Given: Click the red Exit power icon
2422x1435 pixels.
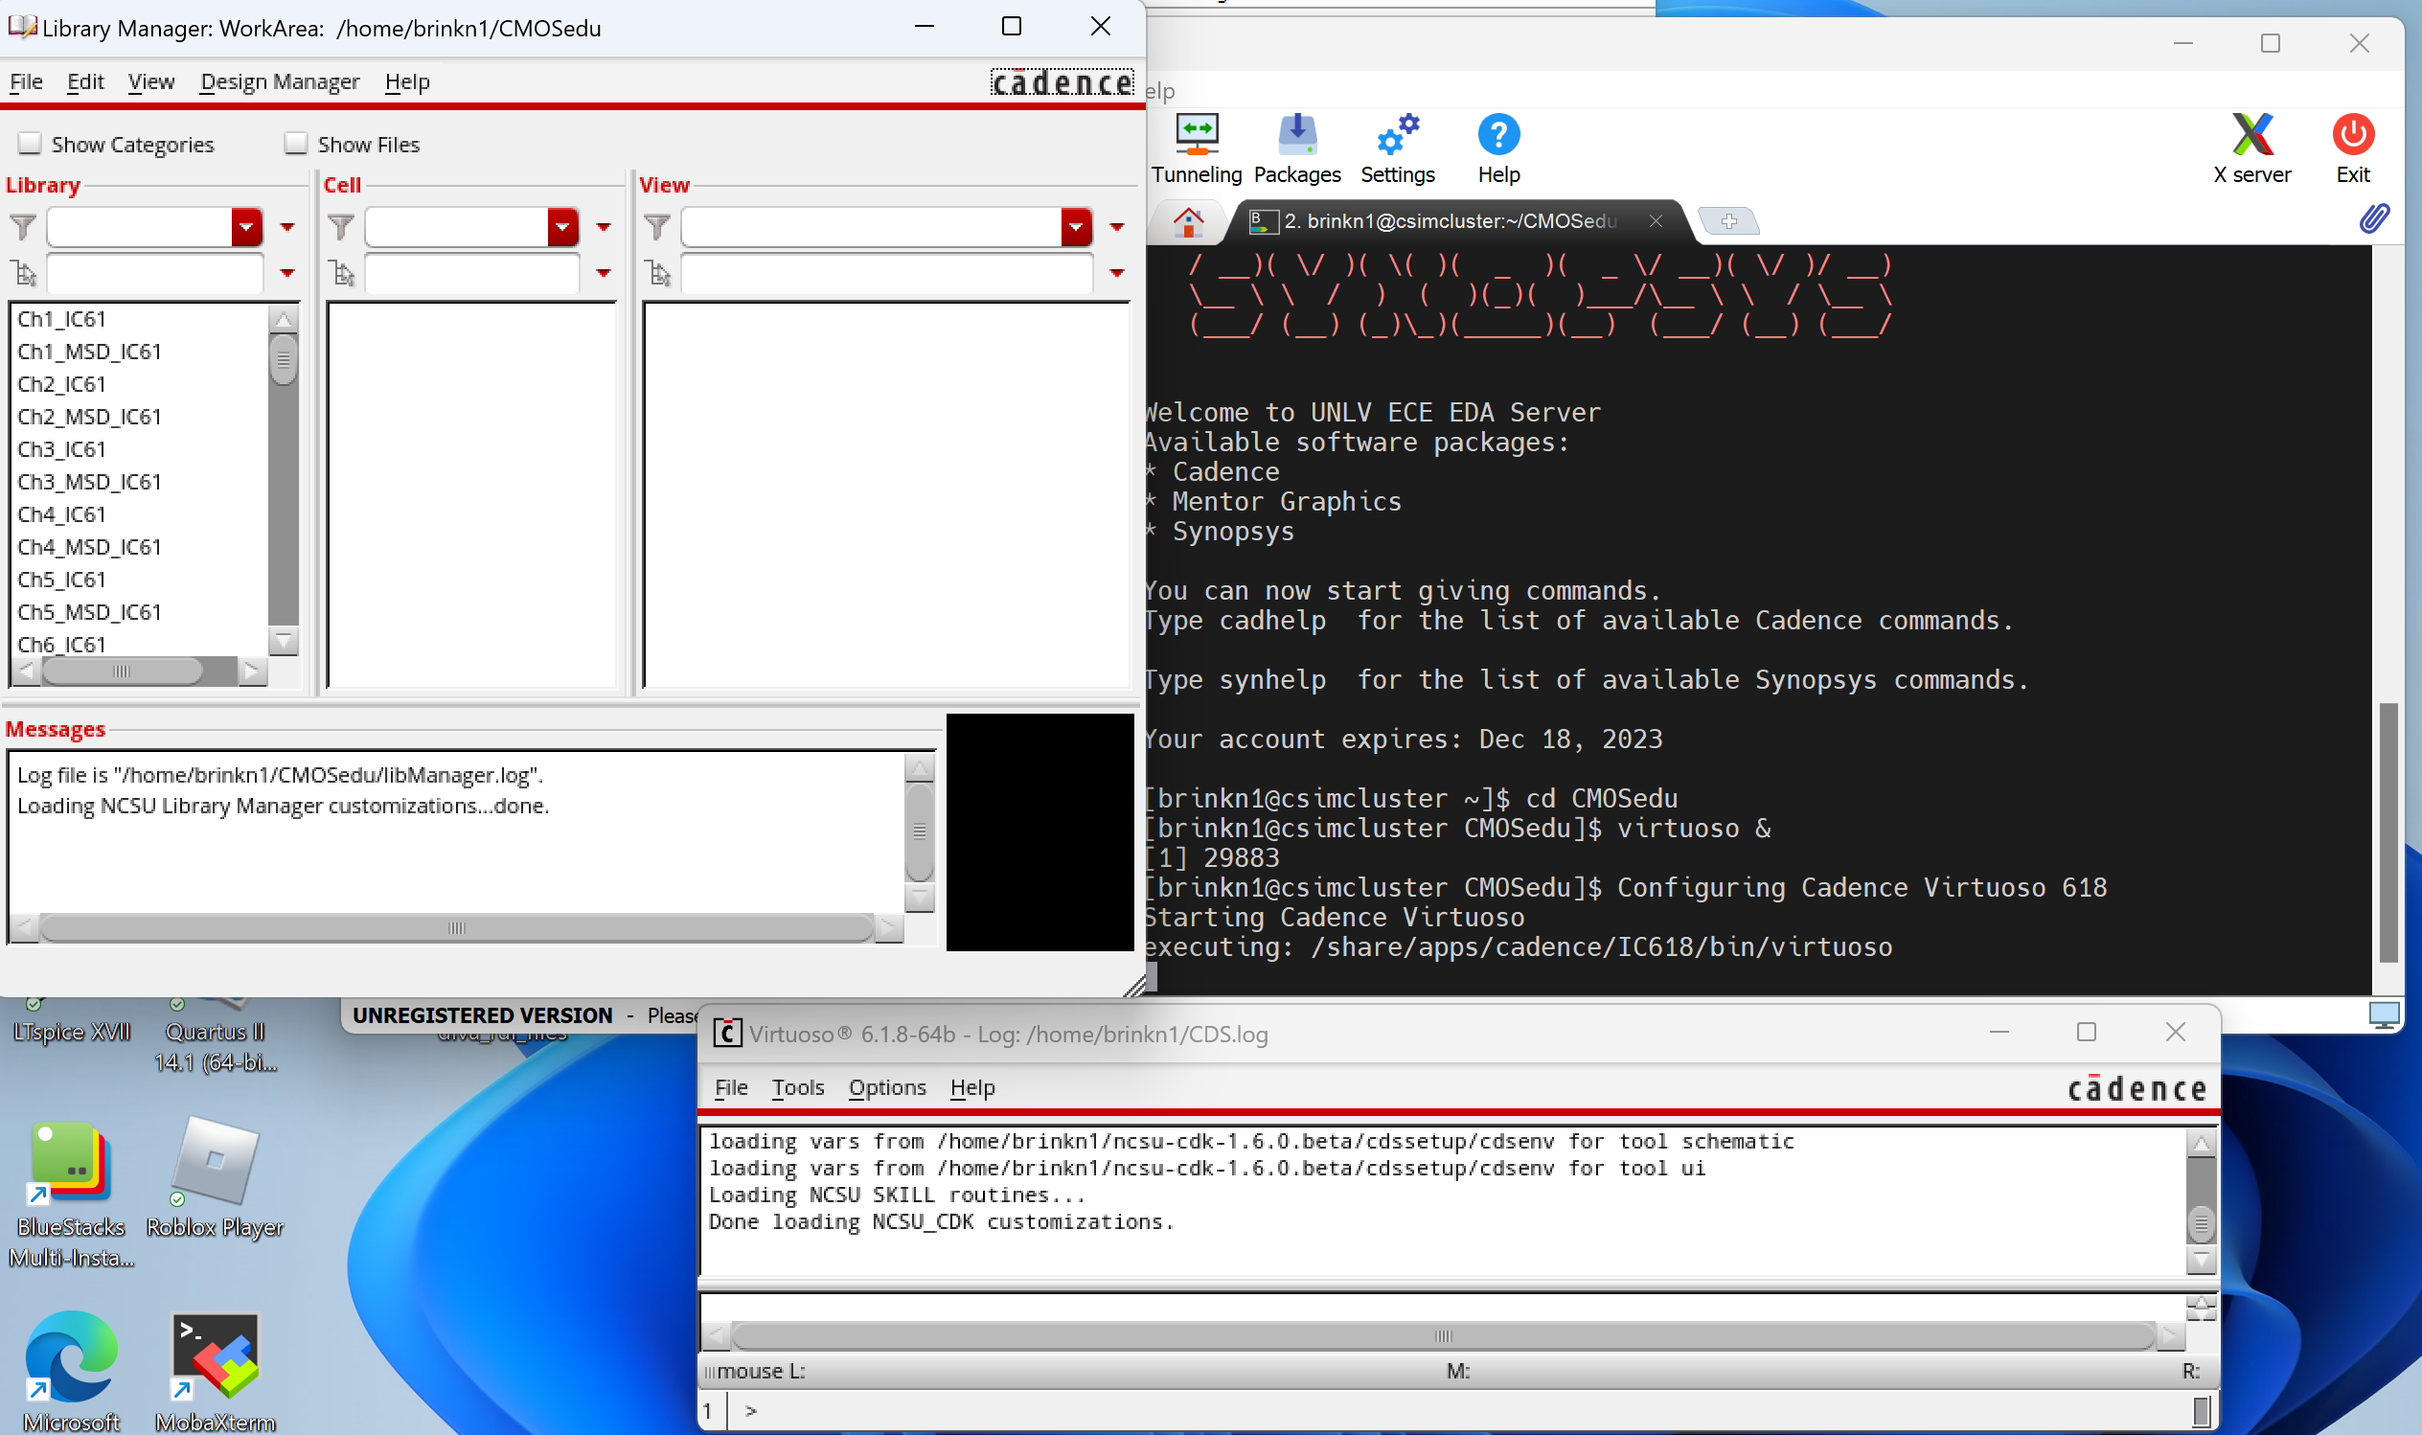Looking at the screenshot, I should click(2352, 135).
